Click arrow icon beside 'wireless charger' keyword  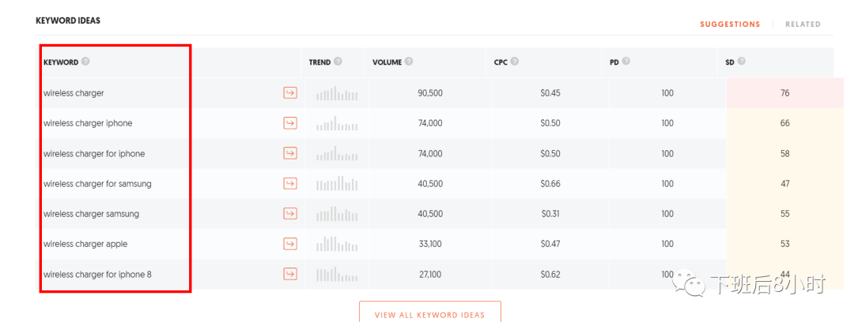point(290,93)
